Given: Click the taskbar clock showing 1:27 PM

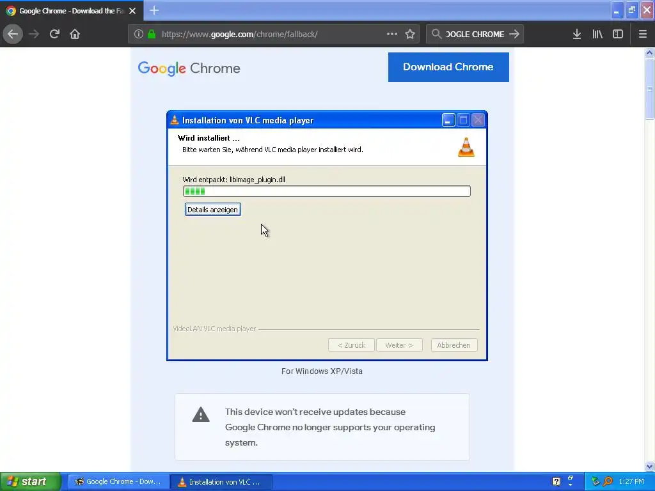Looking at the screenshot, I should 631,481.
